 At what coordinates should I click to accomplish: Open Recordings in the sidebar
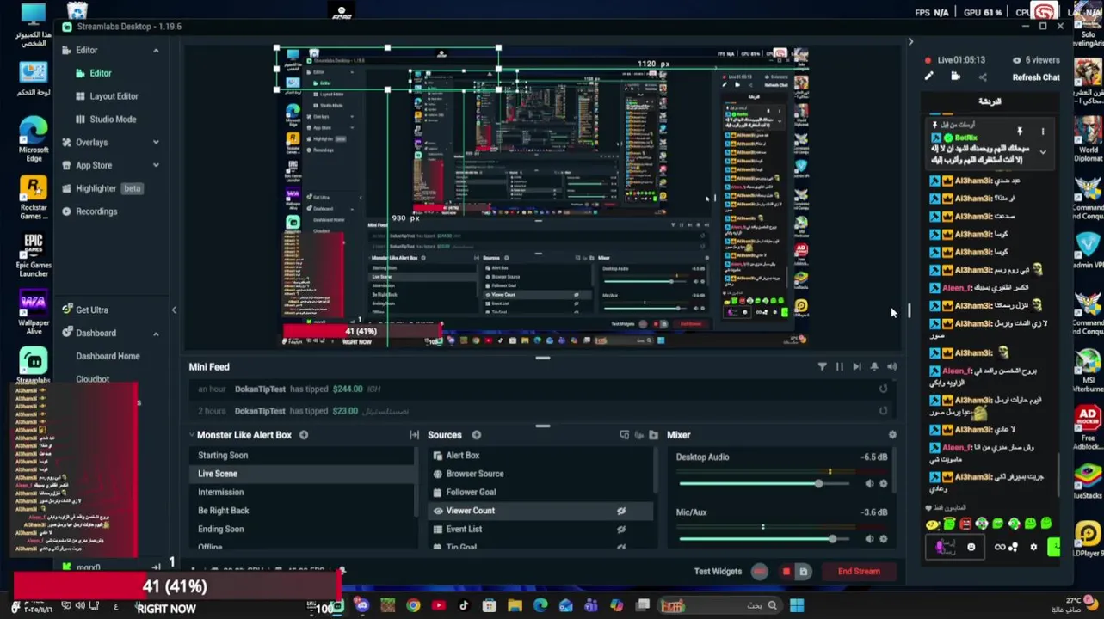pos(96,211)
